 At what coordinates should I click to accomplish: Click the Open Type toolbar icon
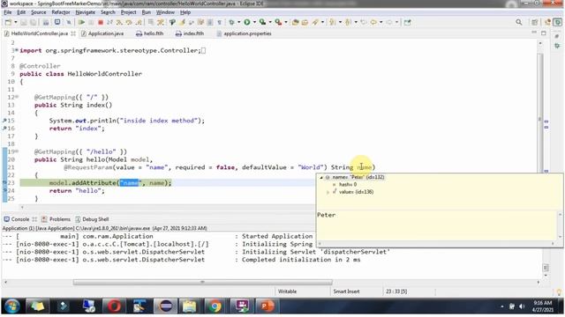click(295, 22)
